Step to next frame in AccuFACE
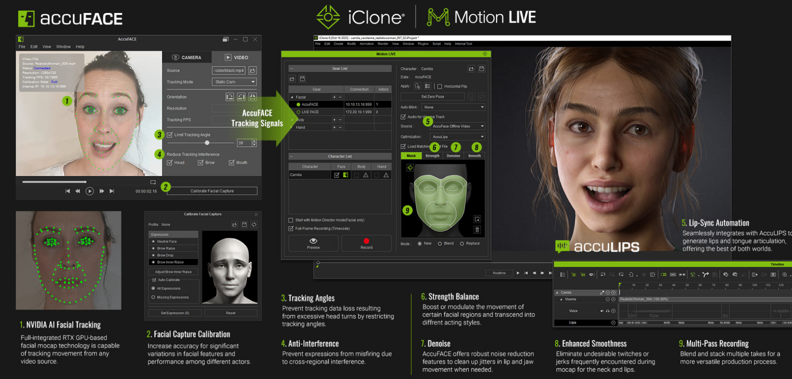This screenshot has width=792, height=379. pos(102,191)
